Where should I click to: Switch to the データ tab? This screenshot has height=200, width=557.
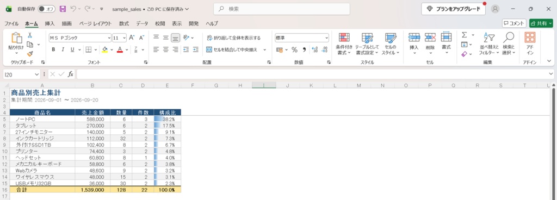click(142, 23)
